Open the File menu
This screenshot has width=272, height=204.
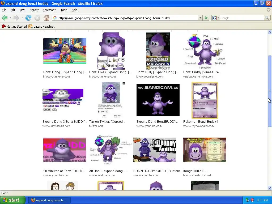(x=4, y=10)
